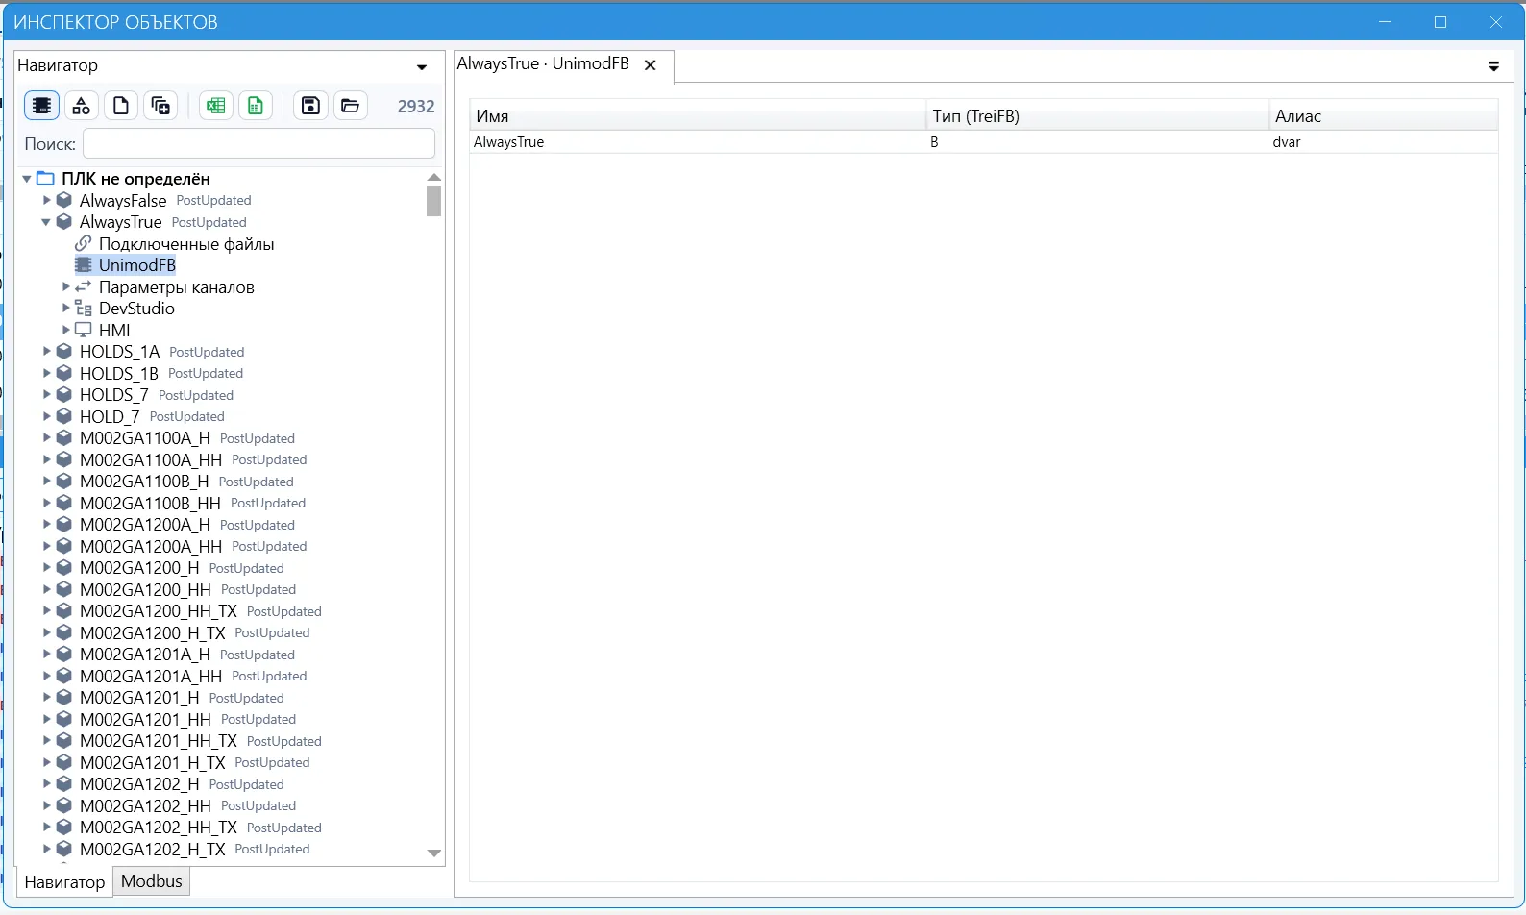Viewport: 1526px width, 915px height.
Task: Expand the HOLDS_7 tree node
Action: tap(46, 395)
